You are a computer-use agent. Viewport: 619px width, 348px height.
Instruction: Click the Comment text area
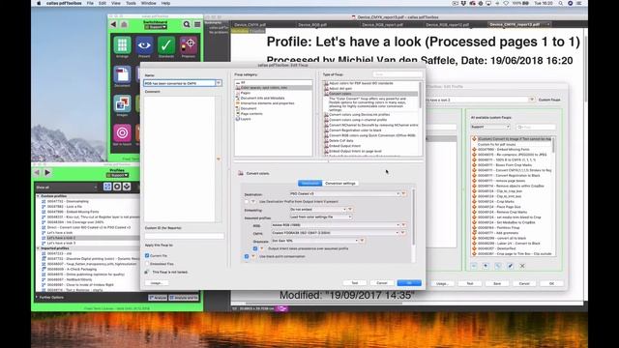click(180, 159)
